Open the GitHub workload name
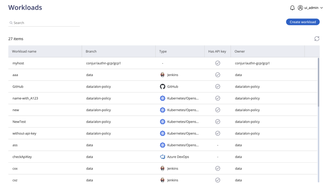This screenshot has width=323, height=184. [x=18, y=86]
